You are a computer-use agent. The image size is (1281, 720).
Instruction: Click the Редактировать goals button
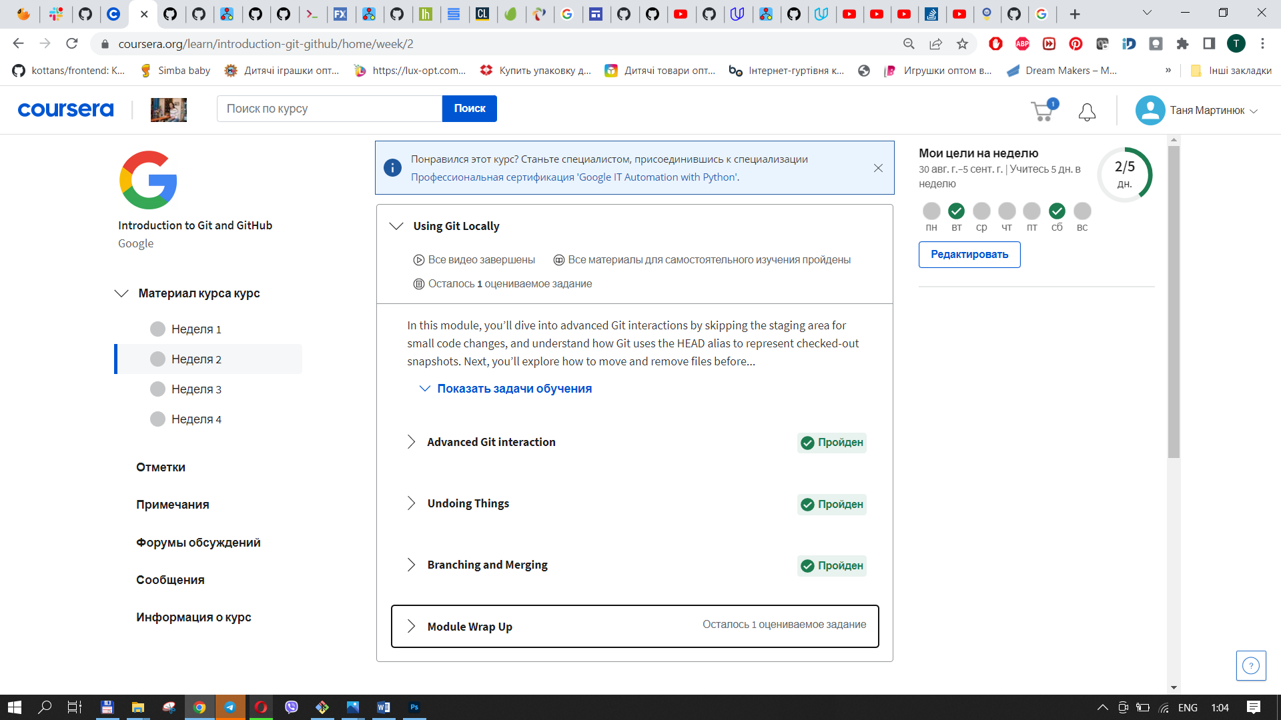click(969, 255)
